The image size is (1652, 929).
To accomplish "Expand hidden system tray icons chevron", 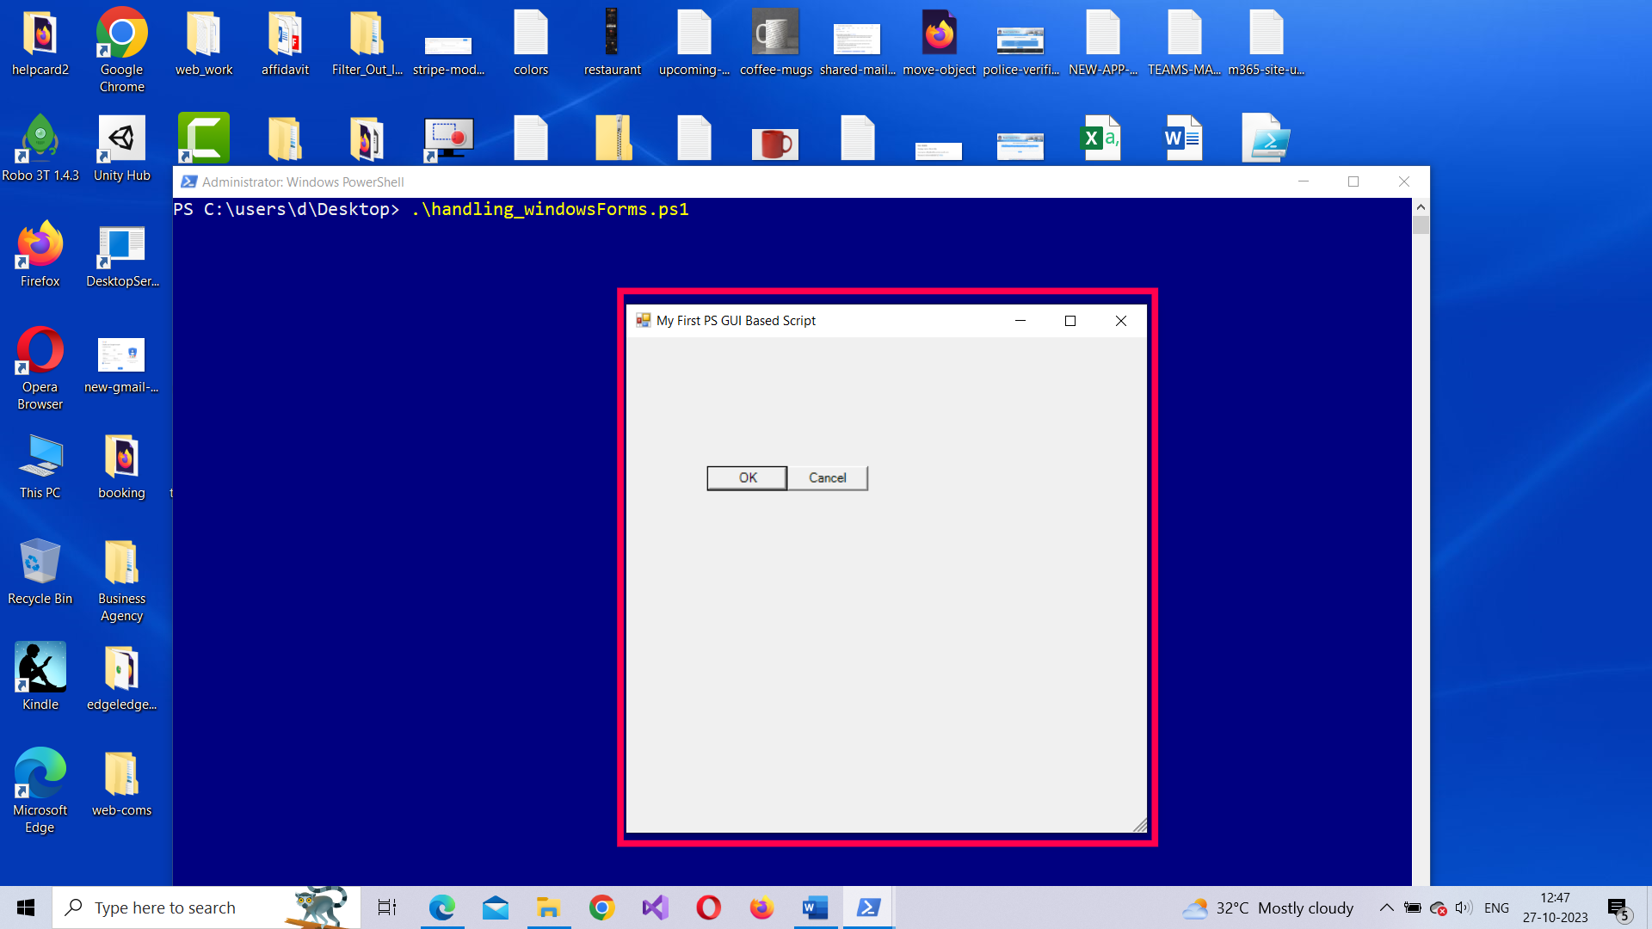I will pyautogui.click(x=1386, y=907).
